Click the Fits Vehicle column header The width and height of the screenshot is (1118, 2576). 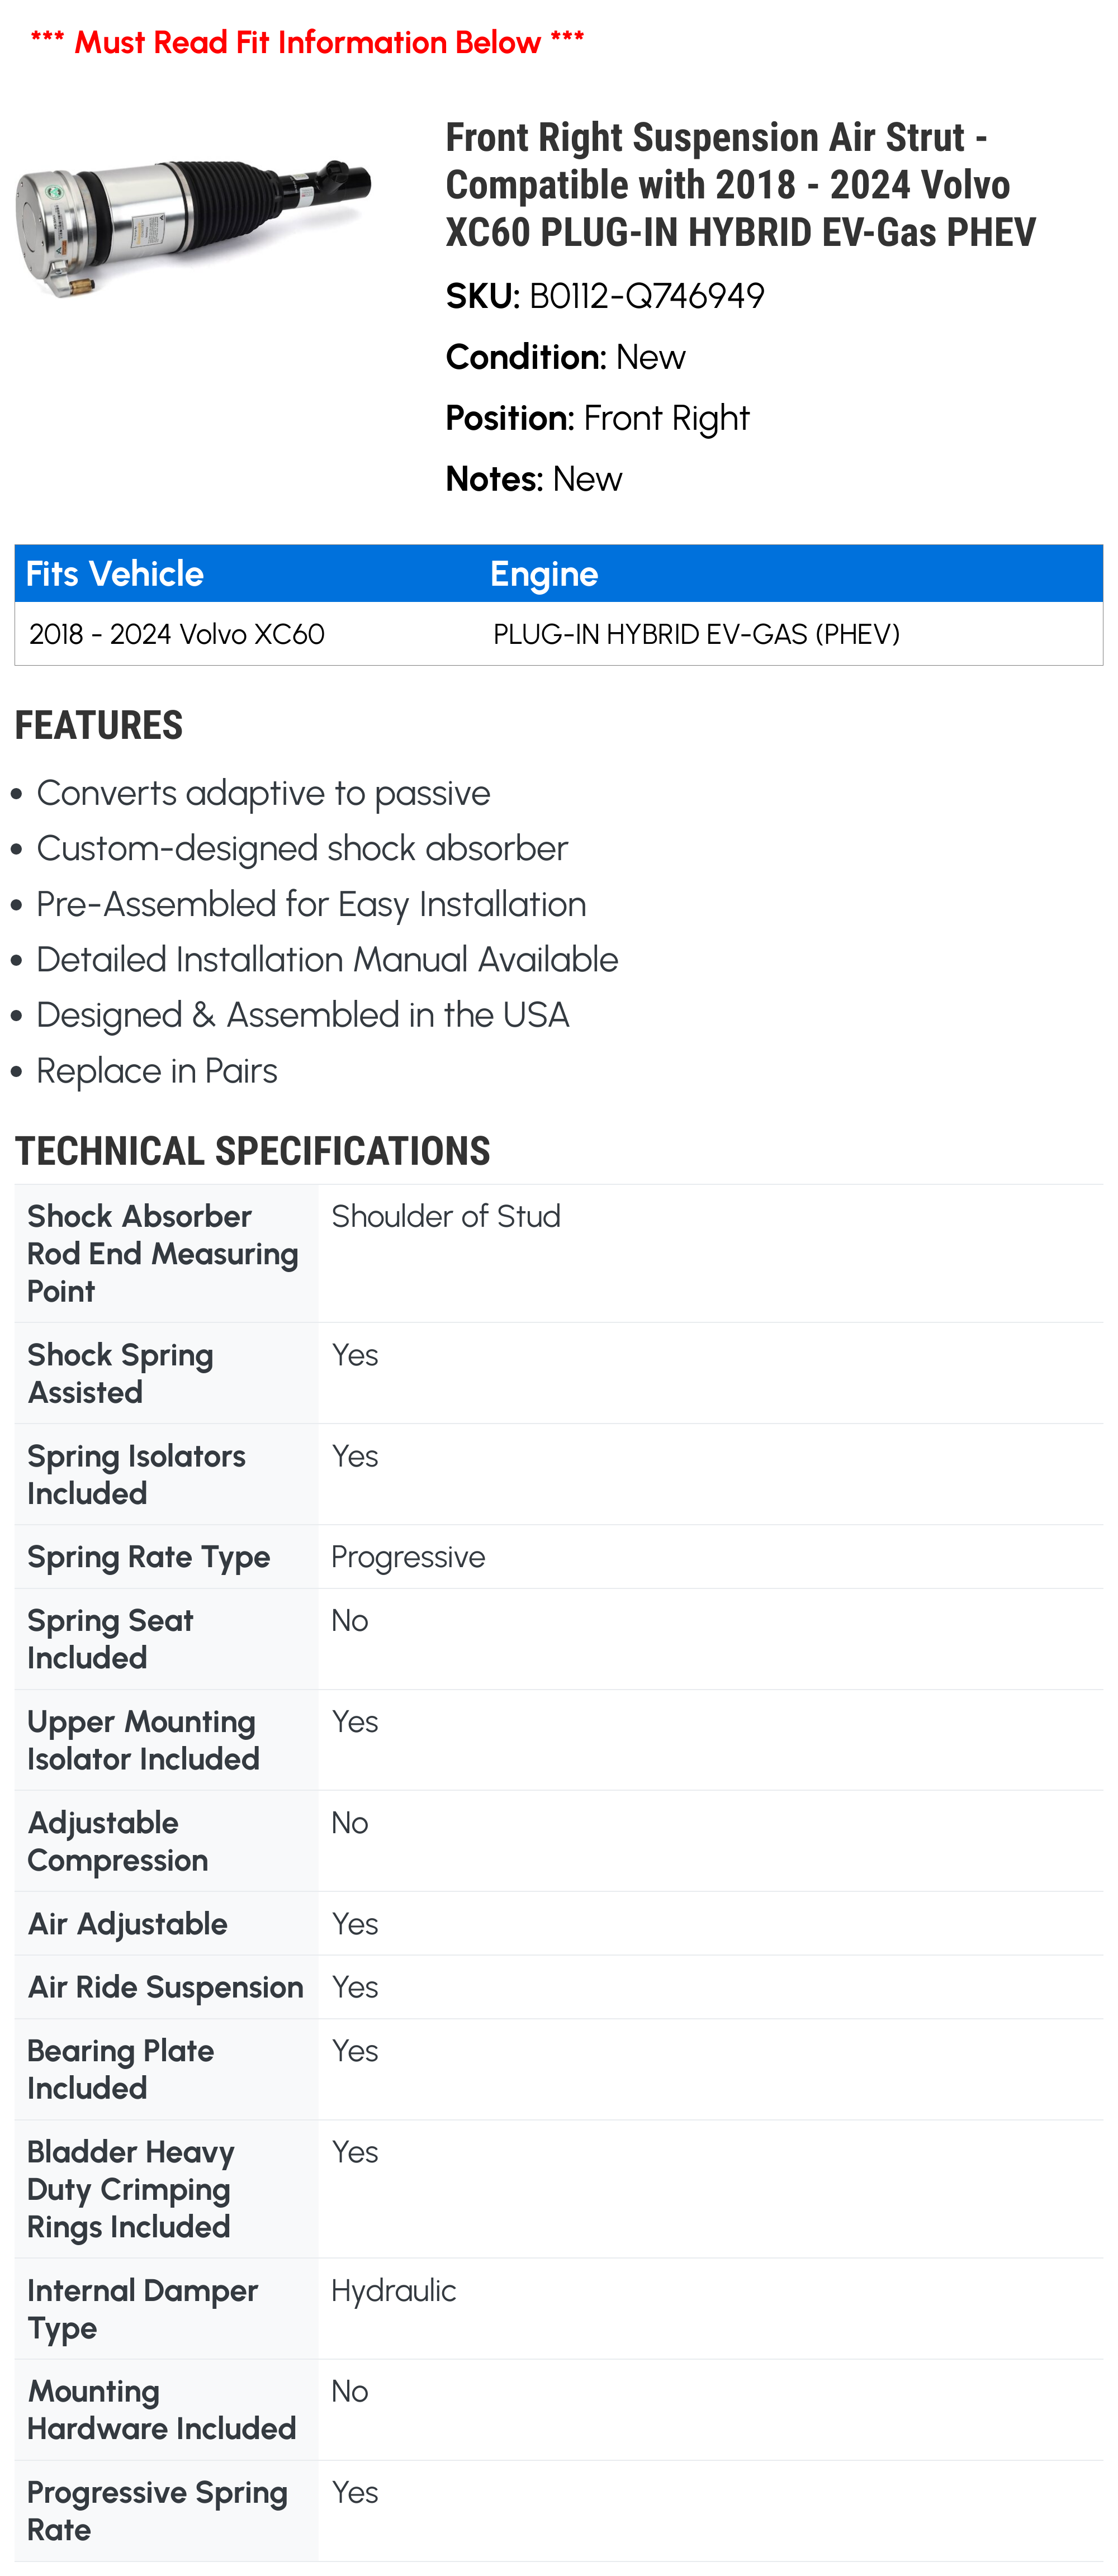click(x=114, y=574)
